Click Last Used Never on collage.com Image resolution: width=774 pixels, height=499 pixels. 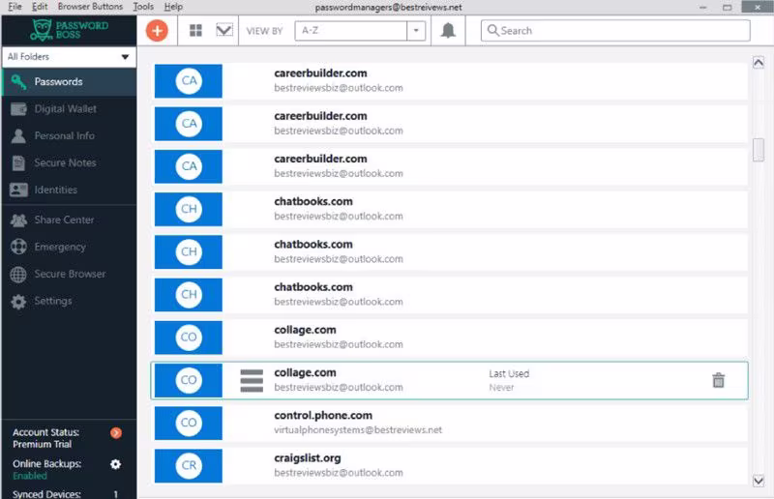tap(509, 381)
